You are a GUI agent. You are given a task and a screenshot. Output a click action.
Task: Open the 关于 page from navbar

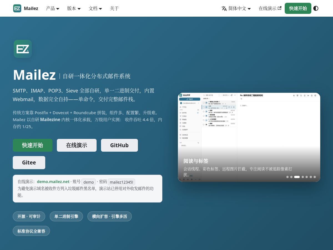tap(114, 8)
